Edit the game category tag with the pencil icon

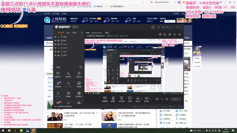coord(103,36)
